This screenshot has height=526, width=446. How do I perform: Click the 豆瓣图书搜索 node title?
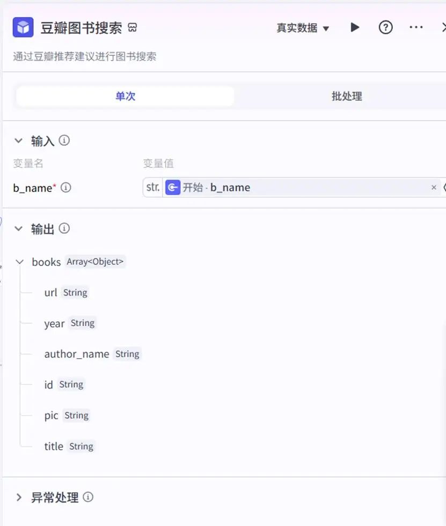point(81,28)
